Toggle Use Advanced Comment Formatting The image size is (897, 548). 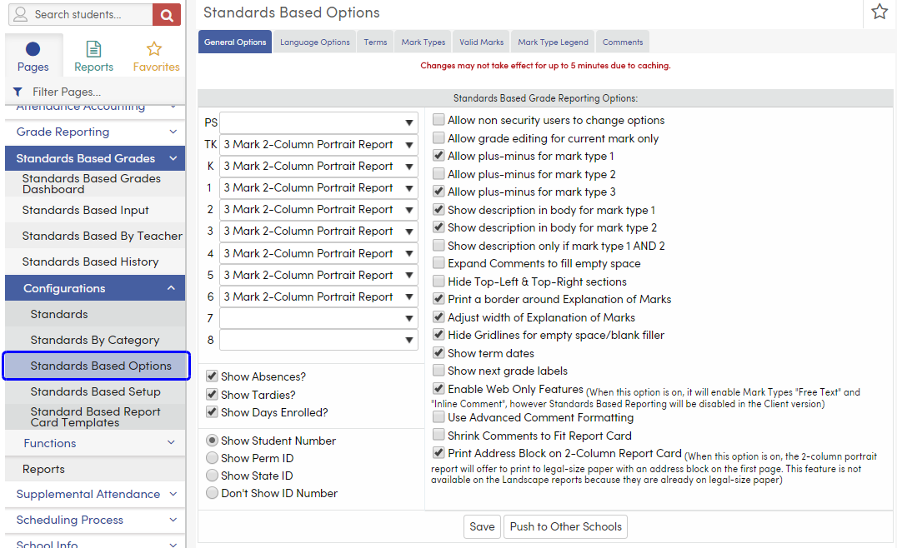pyautogui.click(x=438, y=417)
